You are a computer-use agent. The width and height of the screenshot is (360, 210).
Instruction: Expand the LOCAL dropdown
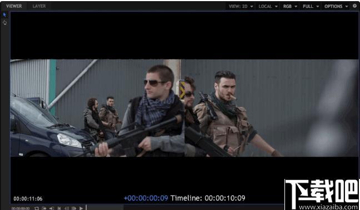268,6
